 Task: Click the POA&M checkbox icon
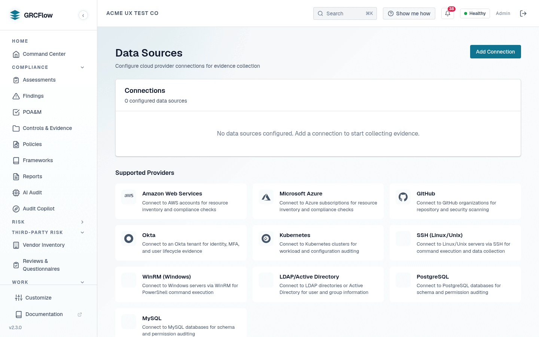16,112
